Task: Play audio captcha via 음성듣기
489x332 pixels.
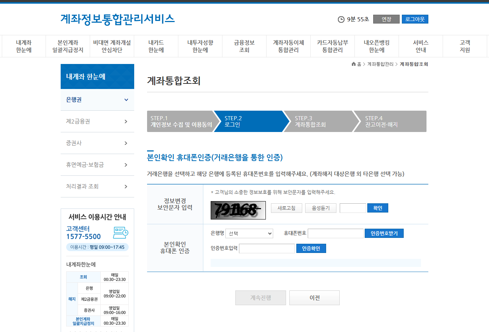Action: coord(321,208)
